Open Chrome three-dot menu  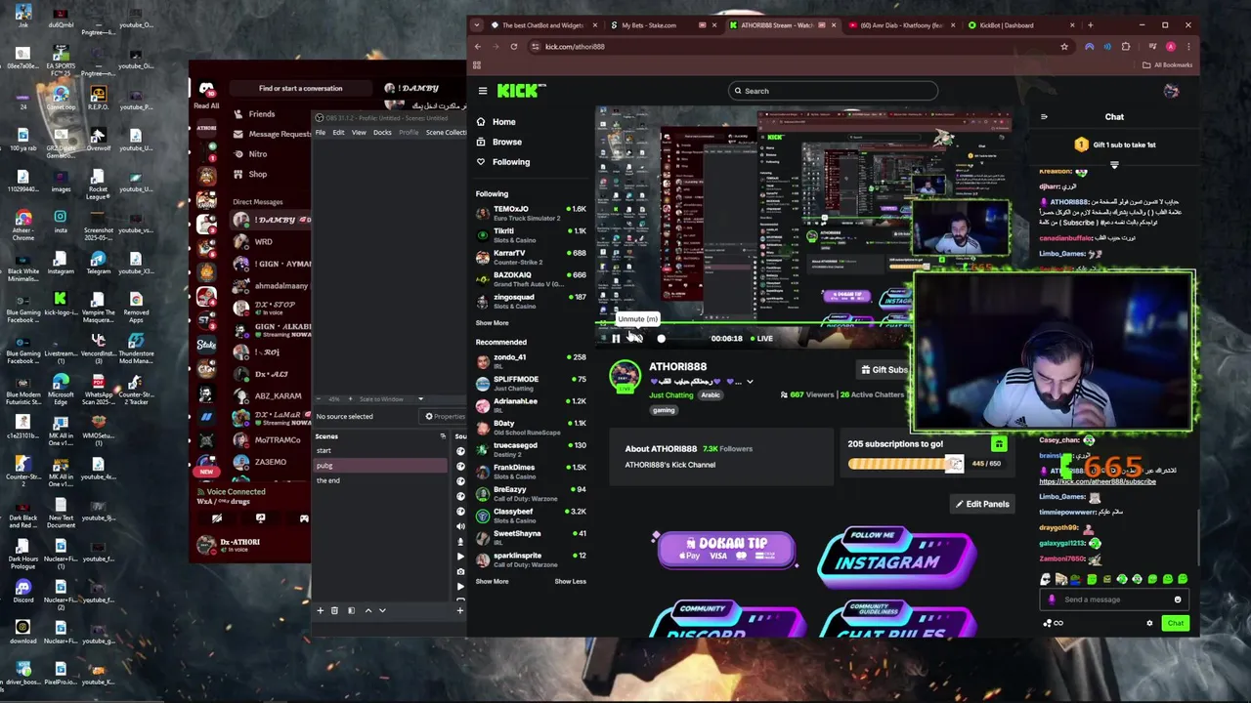(1188, 47)
